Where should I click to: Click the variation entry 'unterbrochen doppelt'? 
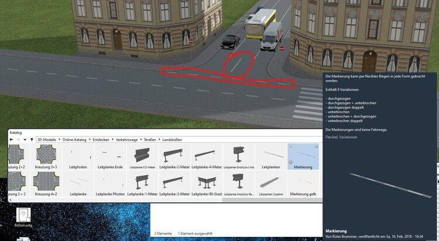pos(345,120)
